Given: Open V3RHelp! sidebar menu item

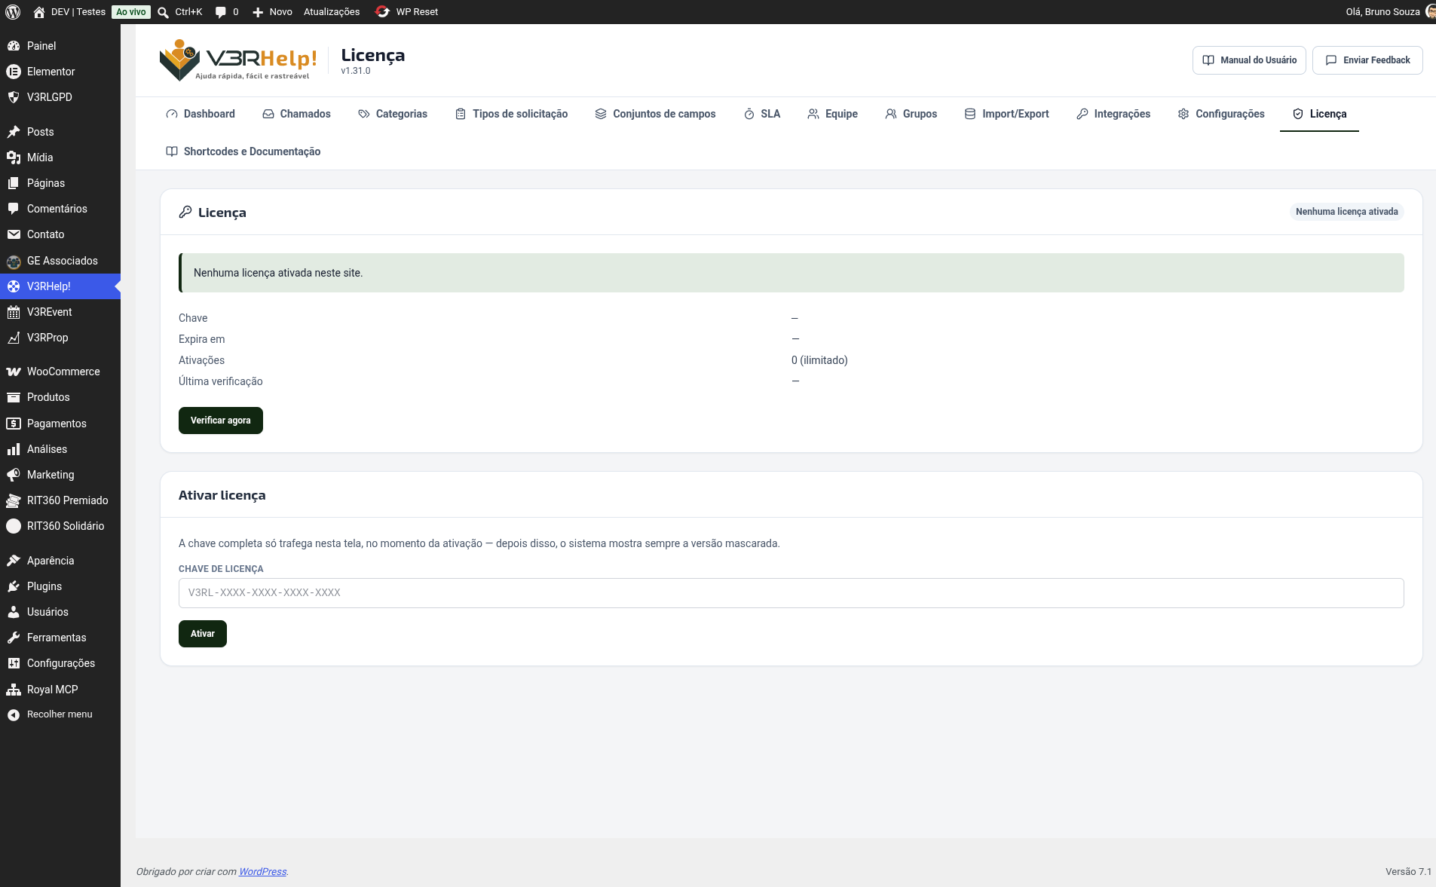Looking at the screenshot, I should (x=60, y=286).
